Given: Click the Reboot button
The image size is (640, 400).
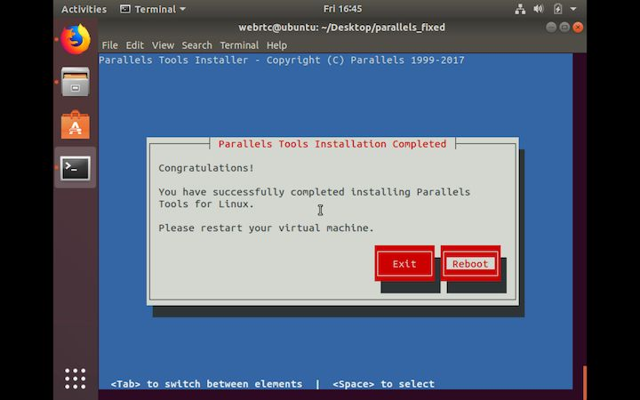Looking at the screenshot, I should 470,264.
